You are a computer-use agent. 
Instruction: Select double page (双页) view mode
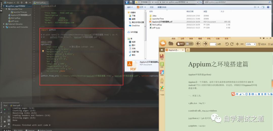click(190, 44)
